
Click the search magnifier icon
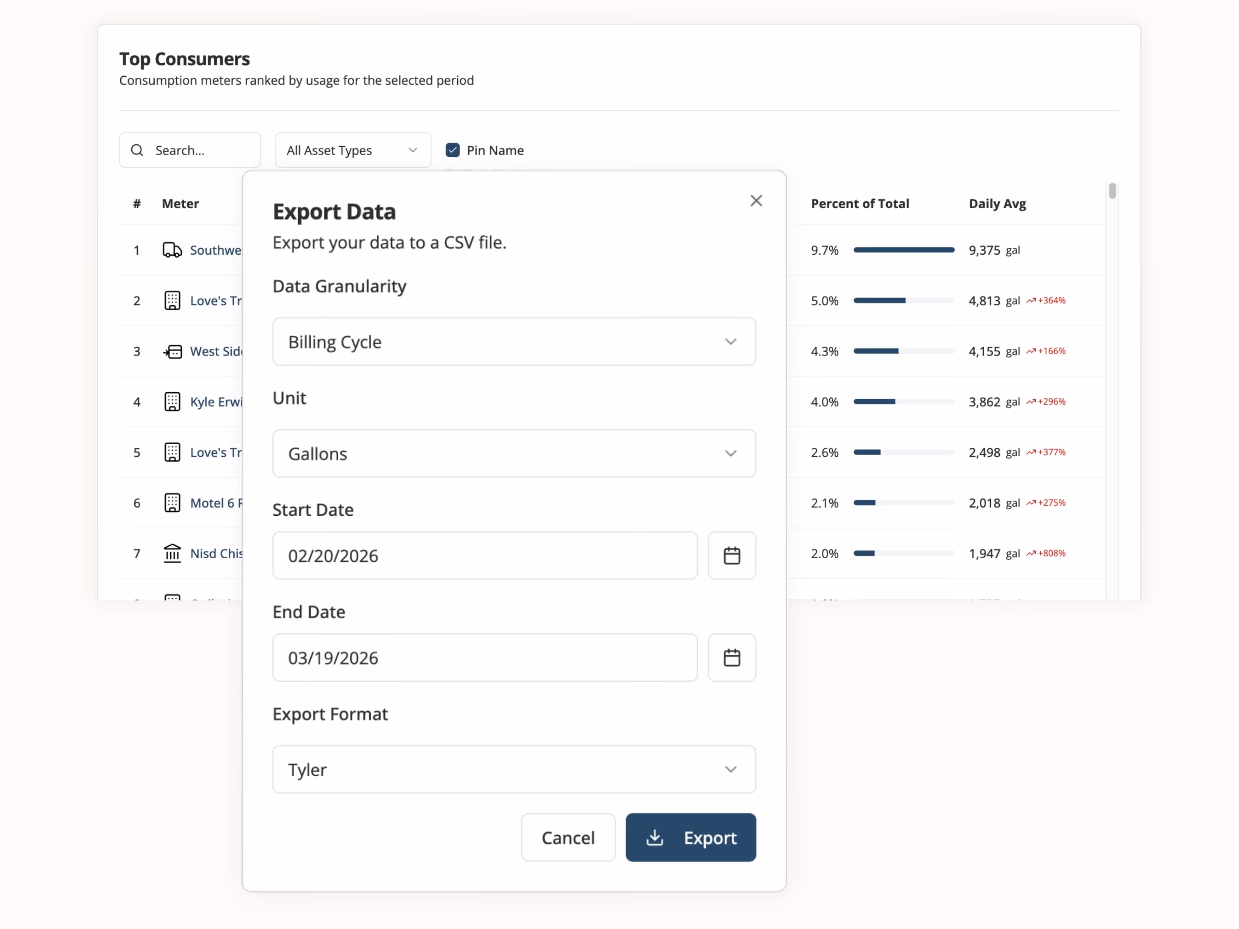click(x=137, y=150)
